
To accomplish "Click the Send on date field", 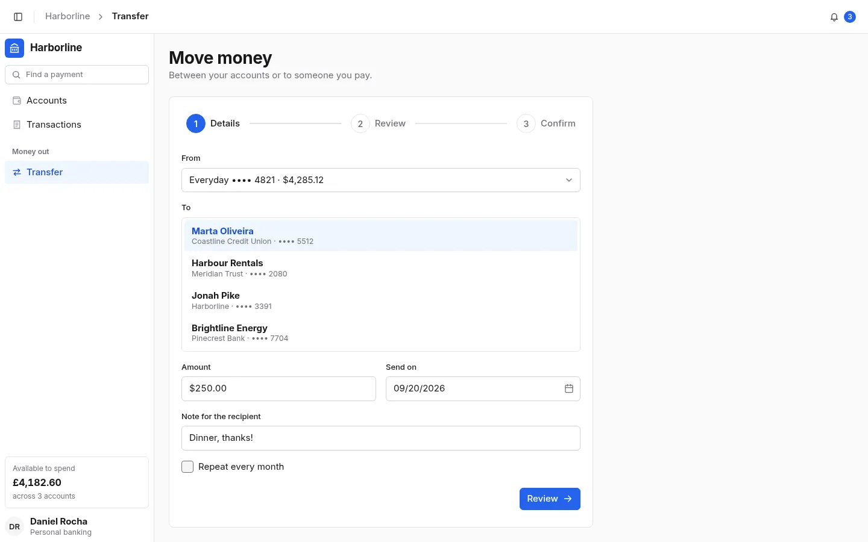I will point(483,388).
